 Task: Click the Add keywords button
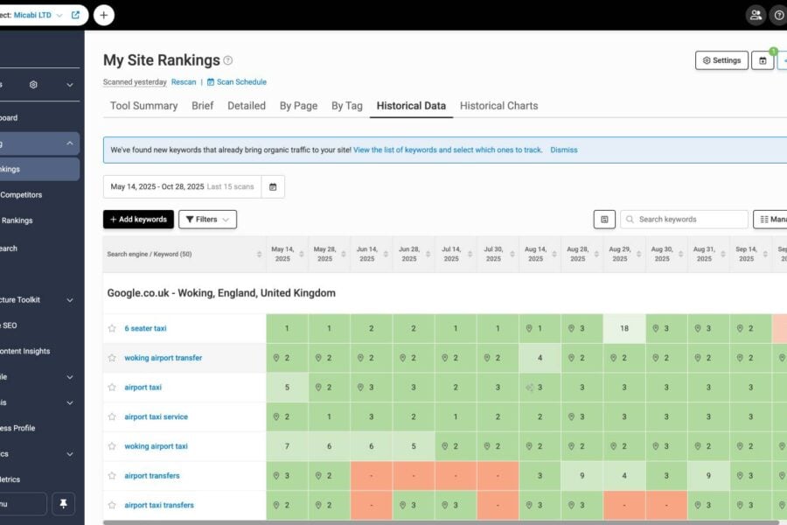pyautogui.click(x=138, y=220)
